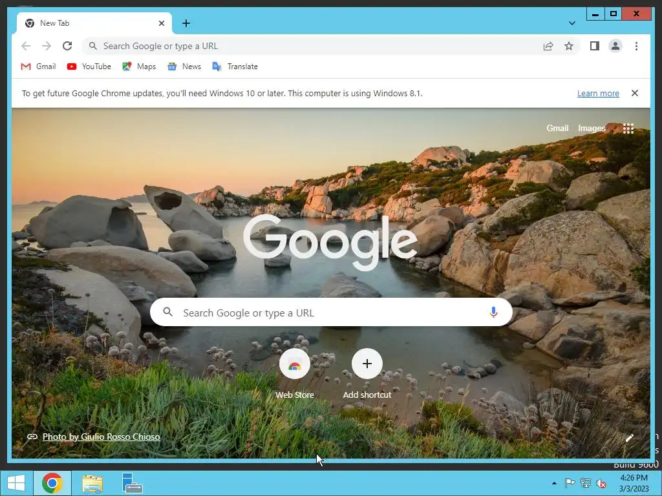Dismiss the Windows 8.1 update notice
This screenshot has height=496, width=662.
point(635,93)
